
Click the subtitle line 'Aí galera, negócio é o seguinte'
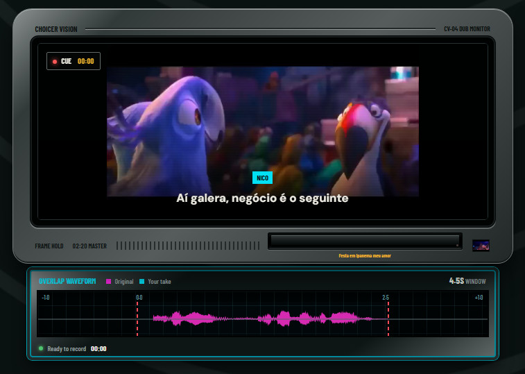click(262, 198)
